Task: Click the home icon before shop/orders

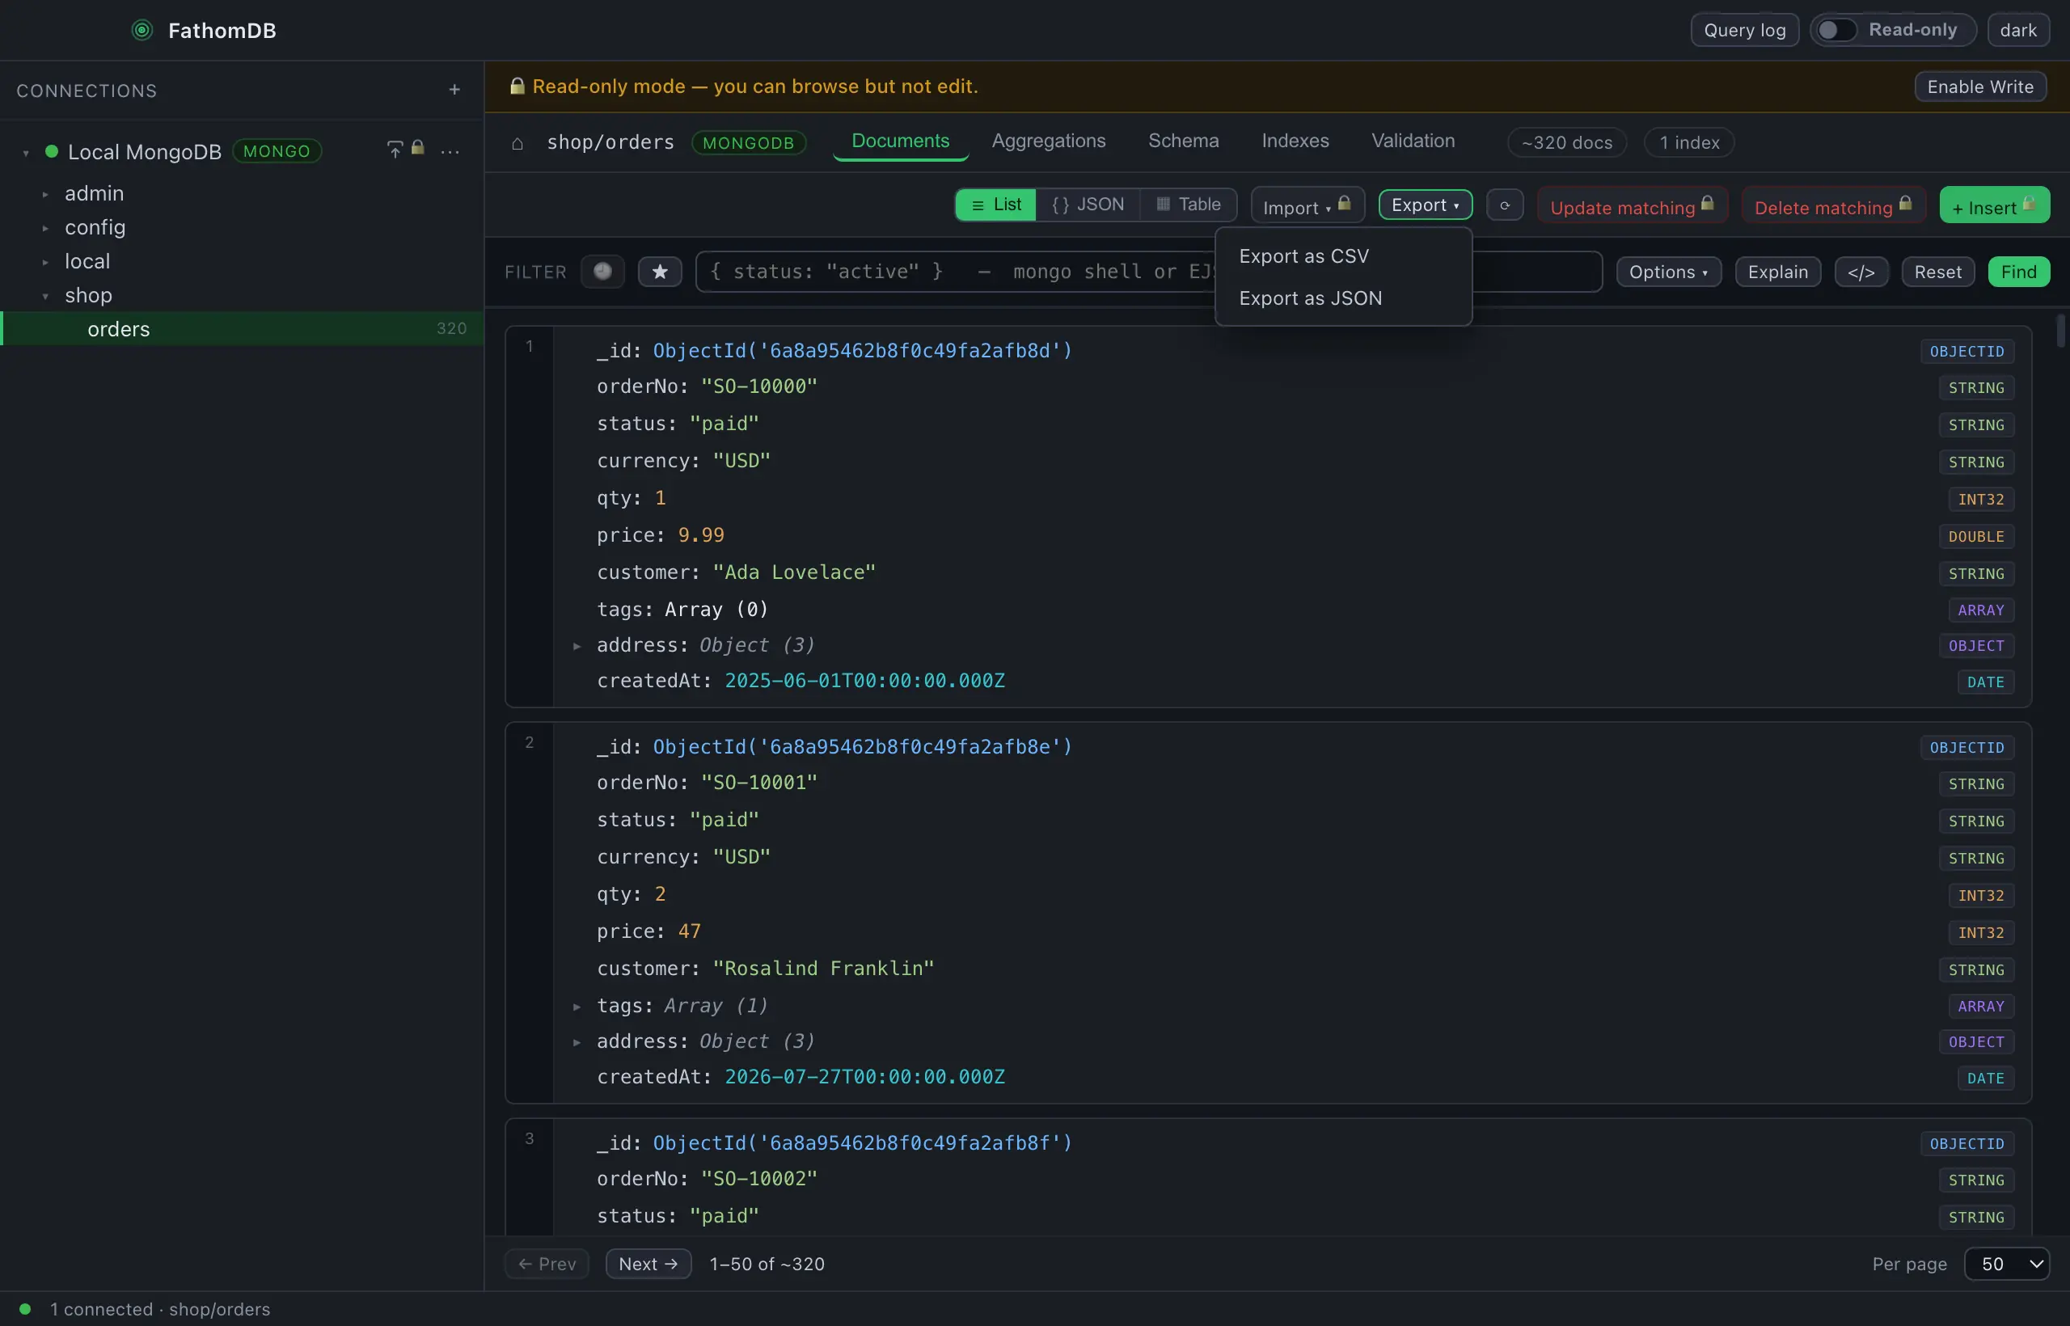Action: pyautogui.click(x=517, y=143)
